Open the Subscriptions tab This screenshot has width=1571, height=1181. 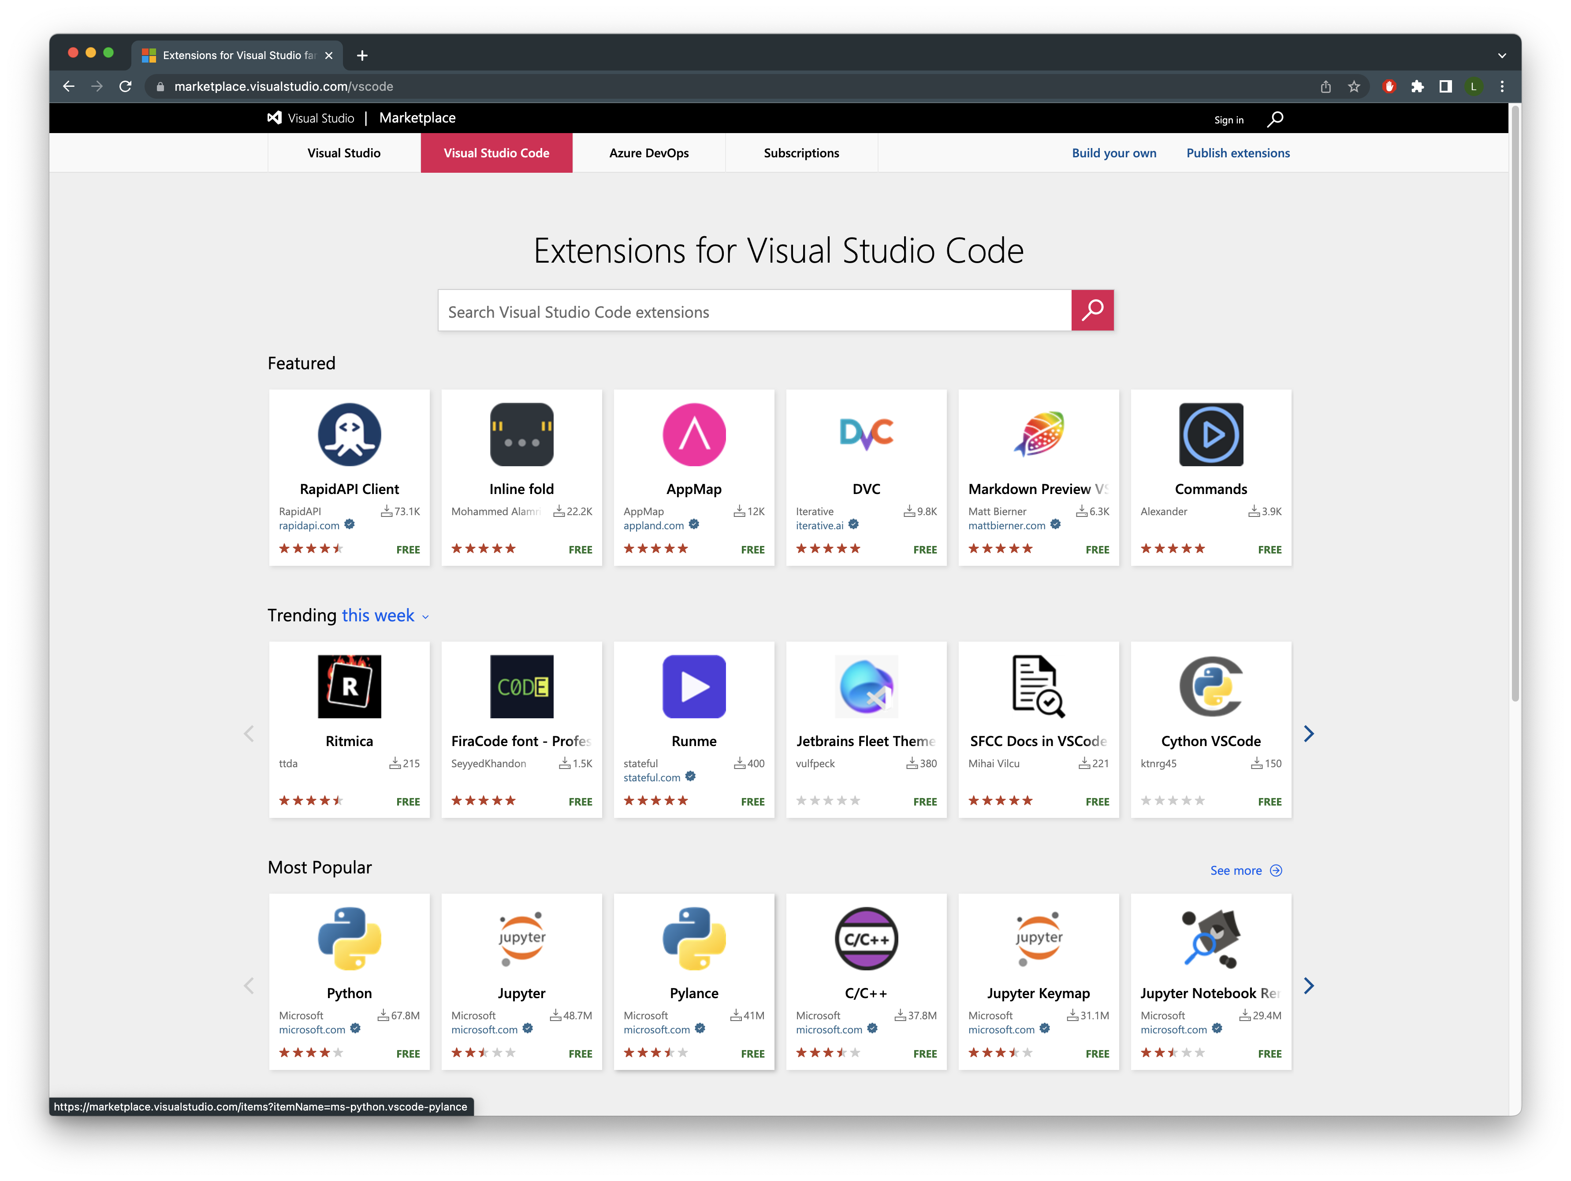tap(801, 152)
